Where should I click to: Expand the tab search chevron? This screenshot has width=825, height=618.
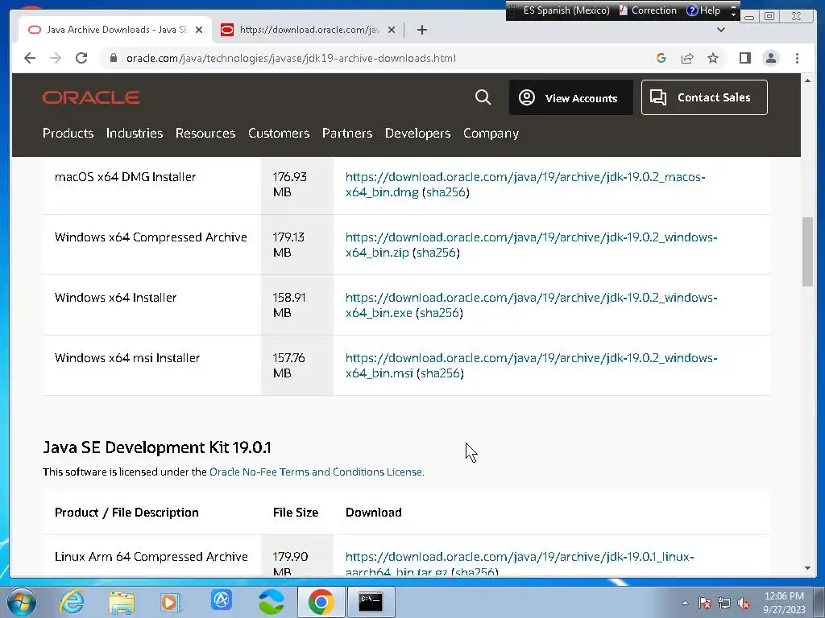[721, 30]
